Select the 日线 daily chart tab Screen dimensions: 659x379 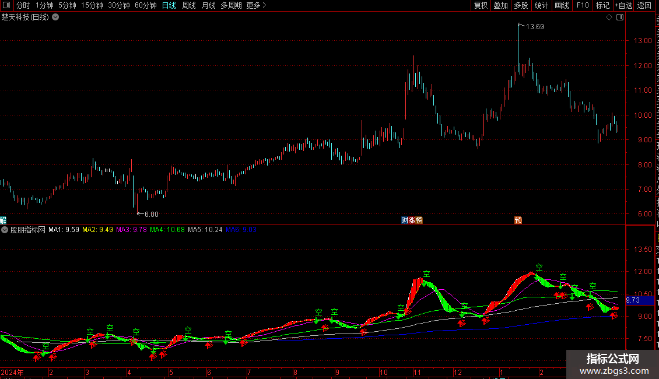(x=169, y=5)
